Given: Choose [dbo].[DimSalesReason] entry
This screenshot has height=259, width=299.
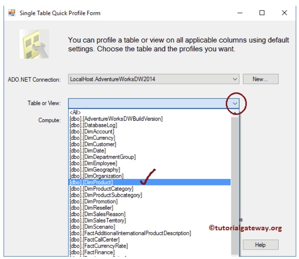Looking at the screenshot, I should click(x=150, y=214).
